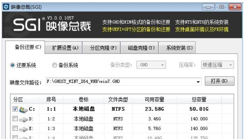Open the 压缩率 快速压缩 dropdown
The width and height of the screenshot is (244, 139).
[217, 65]
